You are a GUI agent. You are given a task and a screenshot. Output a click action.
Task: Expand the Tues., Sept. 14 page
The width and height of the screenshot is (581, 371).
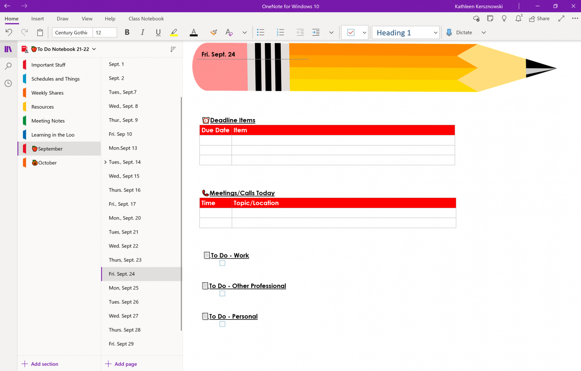(105, 162)
